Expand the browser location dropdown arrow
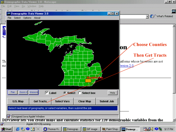This screenshot has height=132, width=176. [147, 16]
